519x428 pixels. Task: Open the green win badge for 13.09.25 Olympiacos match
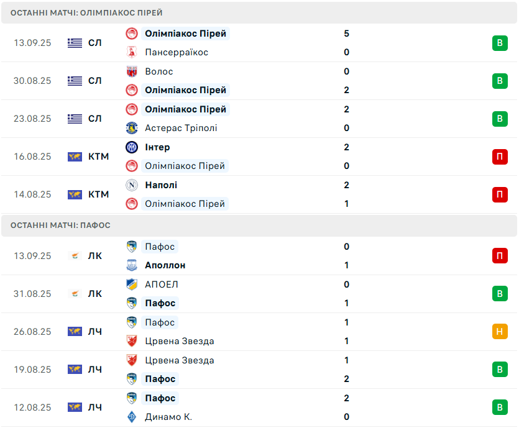pyautogui.click(x=500, y=43)
